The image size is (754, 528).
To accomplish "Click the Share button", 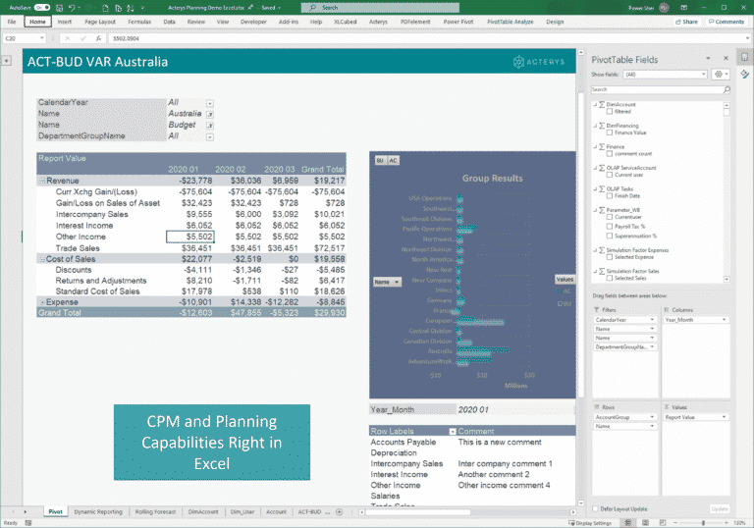I will click(x=686, y=21).
